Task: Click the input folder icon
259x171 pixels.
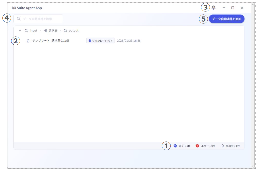Action: (x=26, y=30)
